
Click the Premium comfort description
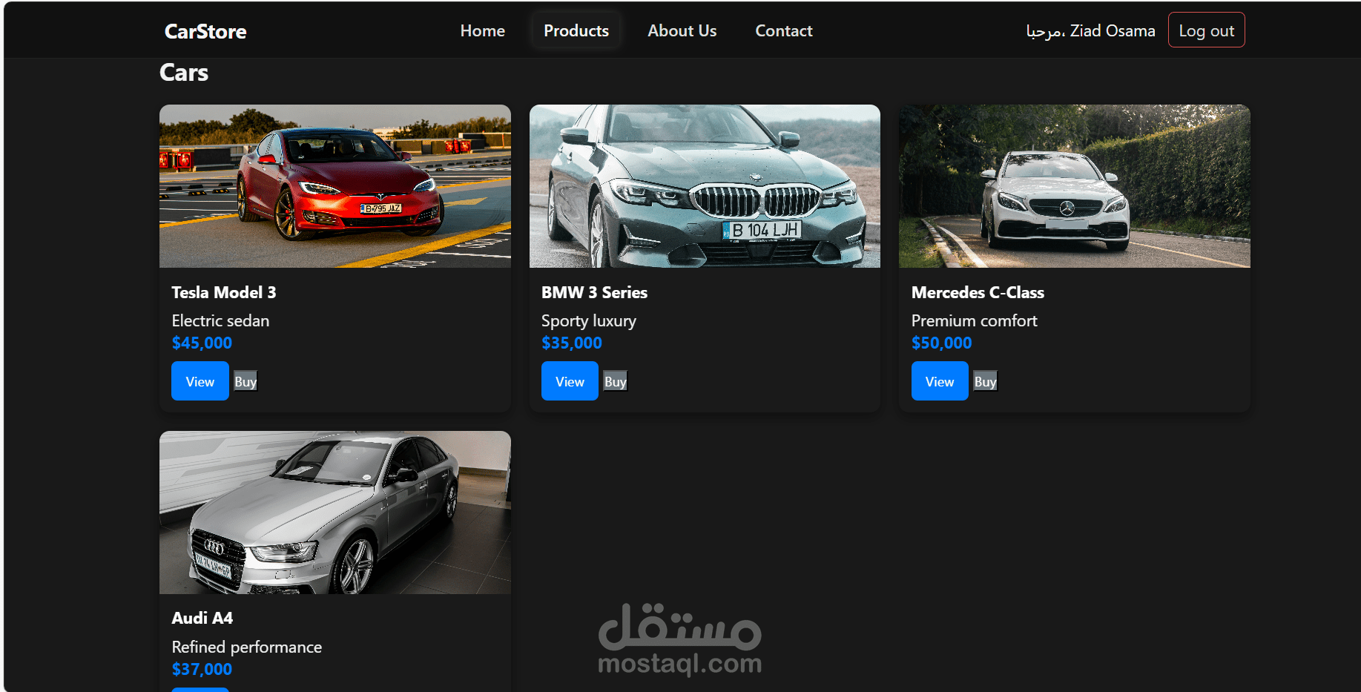pyautogui.click(x=974, y=320)
